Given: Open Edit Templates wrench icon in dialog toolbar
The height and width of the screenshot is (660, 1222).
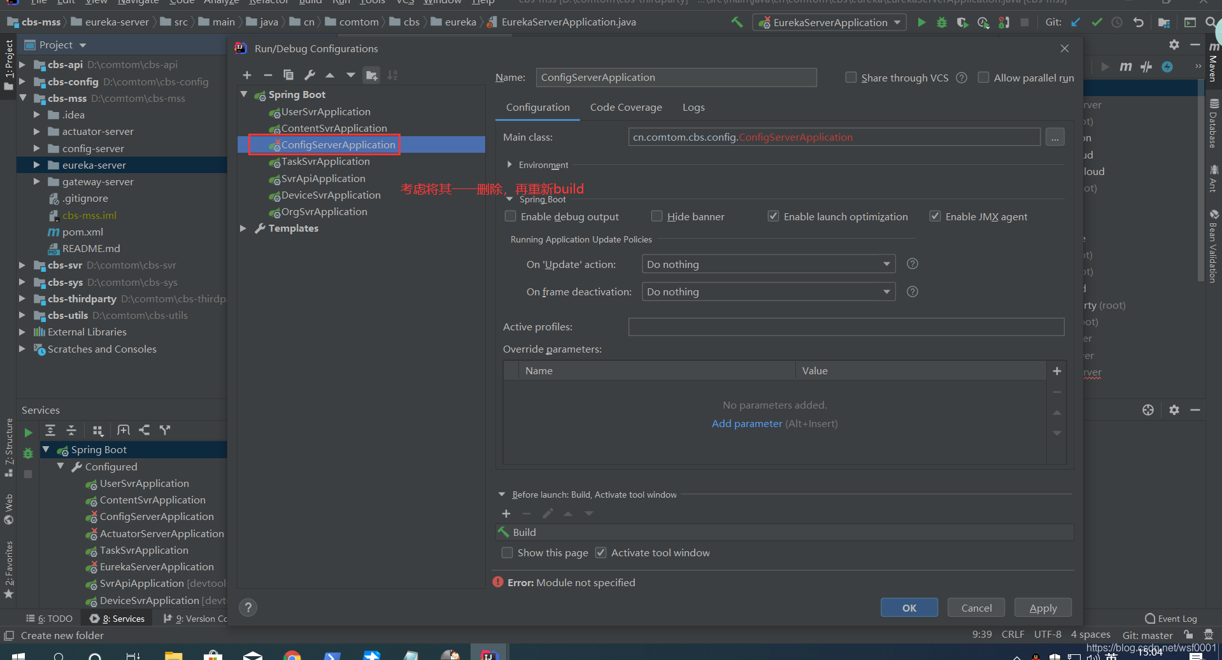Looking at the screenshot, I should click(309, 75).
